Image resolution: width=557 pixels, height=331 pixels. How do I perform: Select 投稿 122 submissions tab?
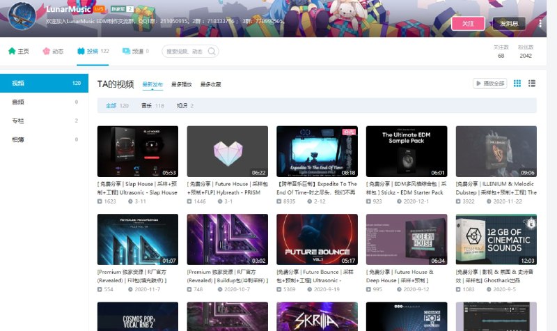tap(93, 51)
